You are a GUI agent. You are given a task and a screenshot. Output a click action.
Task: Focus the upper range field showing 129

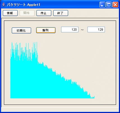click(96, 30)
